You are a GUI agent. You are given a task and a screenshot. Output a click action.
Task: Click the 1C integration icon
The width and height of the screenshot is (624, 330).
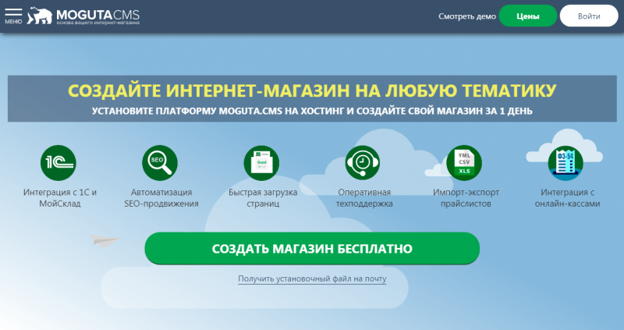point(58,163)
